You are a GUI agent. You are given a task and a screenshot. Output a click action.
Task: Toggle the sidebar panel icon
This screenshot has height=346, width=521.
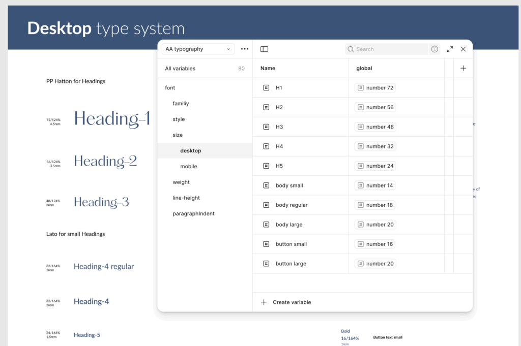click(264, 49)
